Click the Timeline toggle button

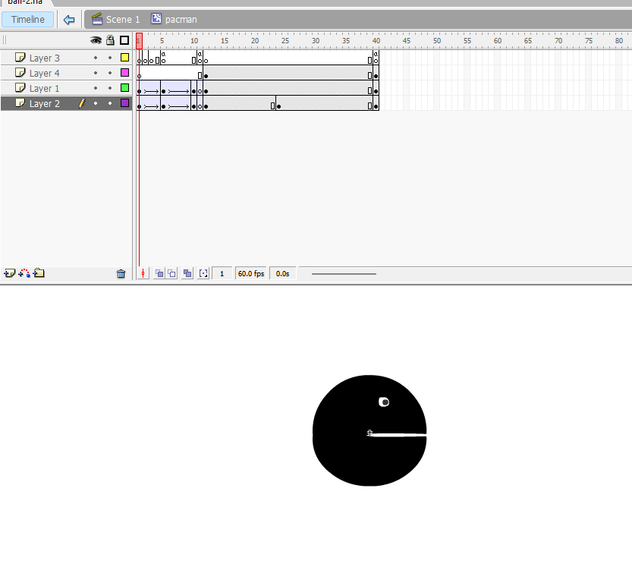point(27,19)
